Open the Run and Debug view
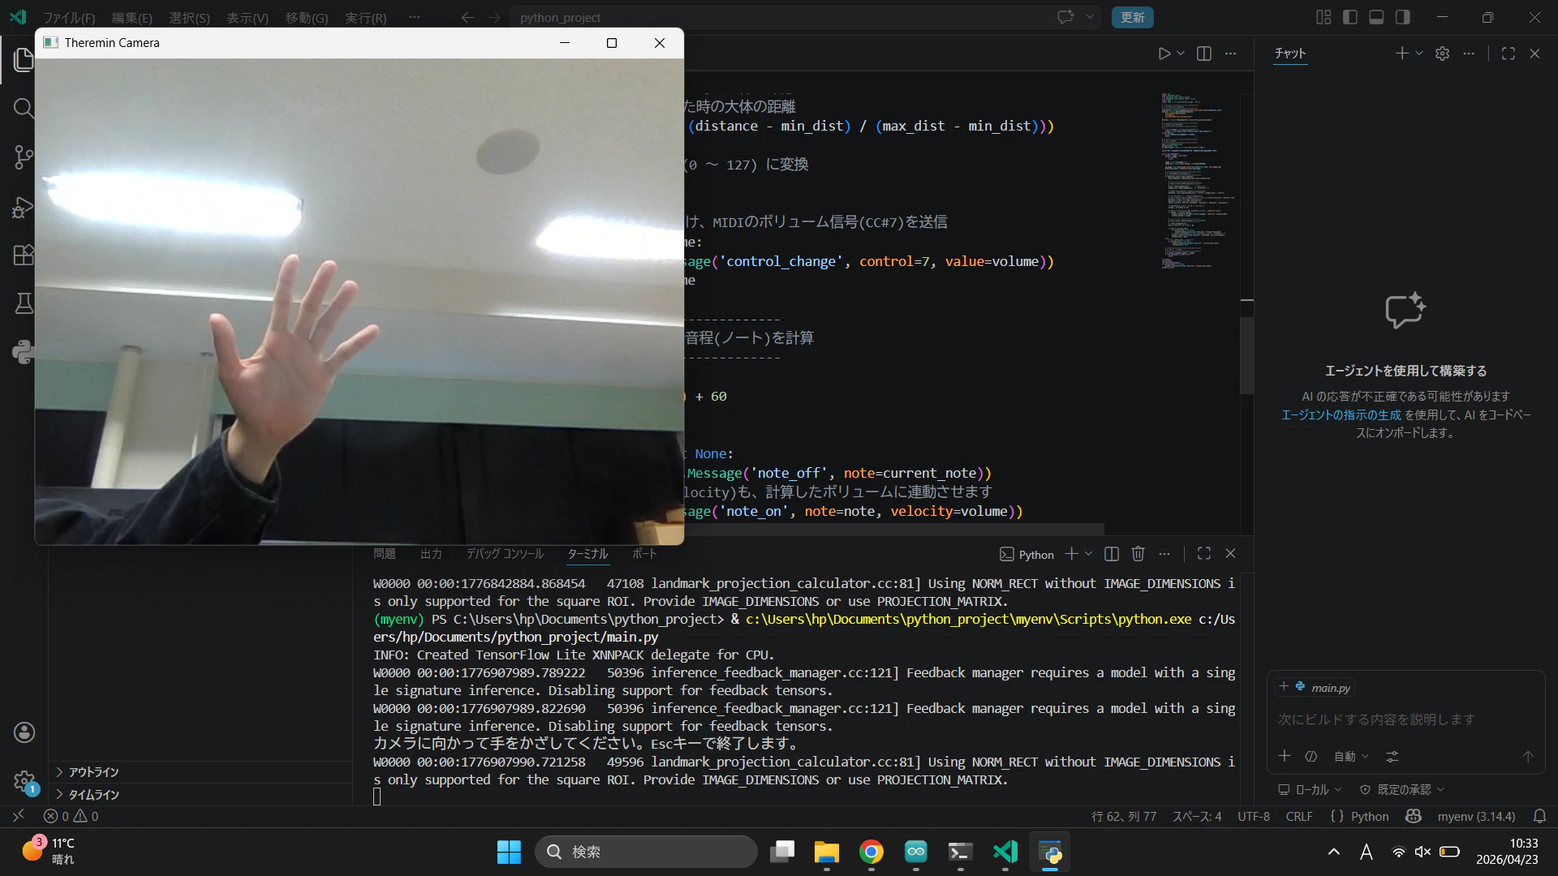Screen dimensions: 1558x876 (x=24, y=207)
